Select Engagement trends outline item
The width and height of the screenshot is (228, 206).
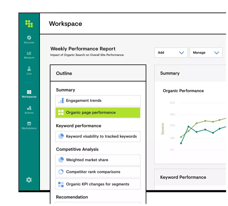coord(98,101)
